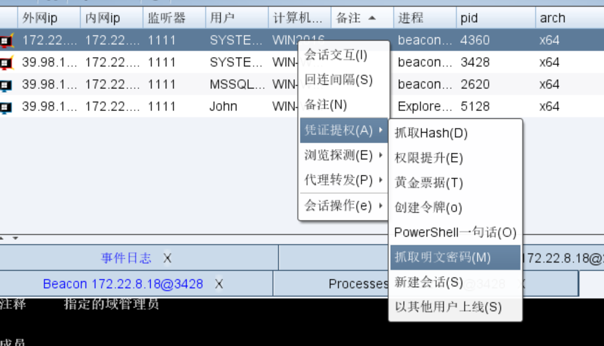Choose 回连间隔(S) menu item
The image size is (604, 346).
343,80
